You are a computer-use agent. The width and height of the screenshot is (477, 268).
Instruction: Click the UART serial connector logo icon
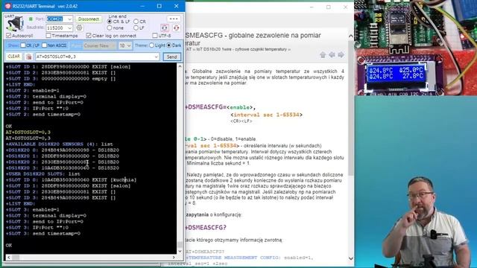point(15,24)
